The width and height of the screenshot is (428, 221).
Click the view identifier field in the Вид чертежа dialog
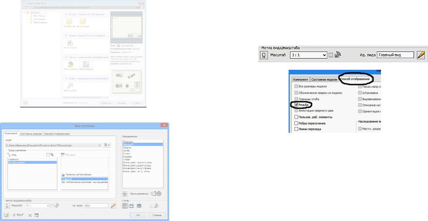click(96, 206)
